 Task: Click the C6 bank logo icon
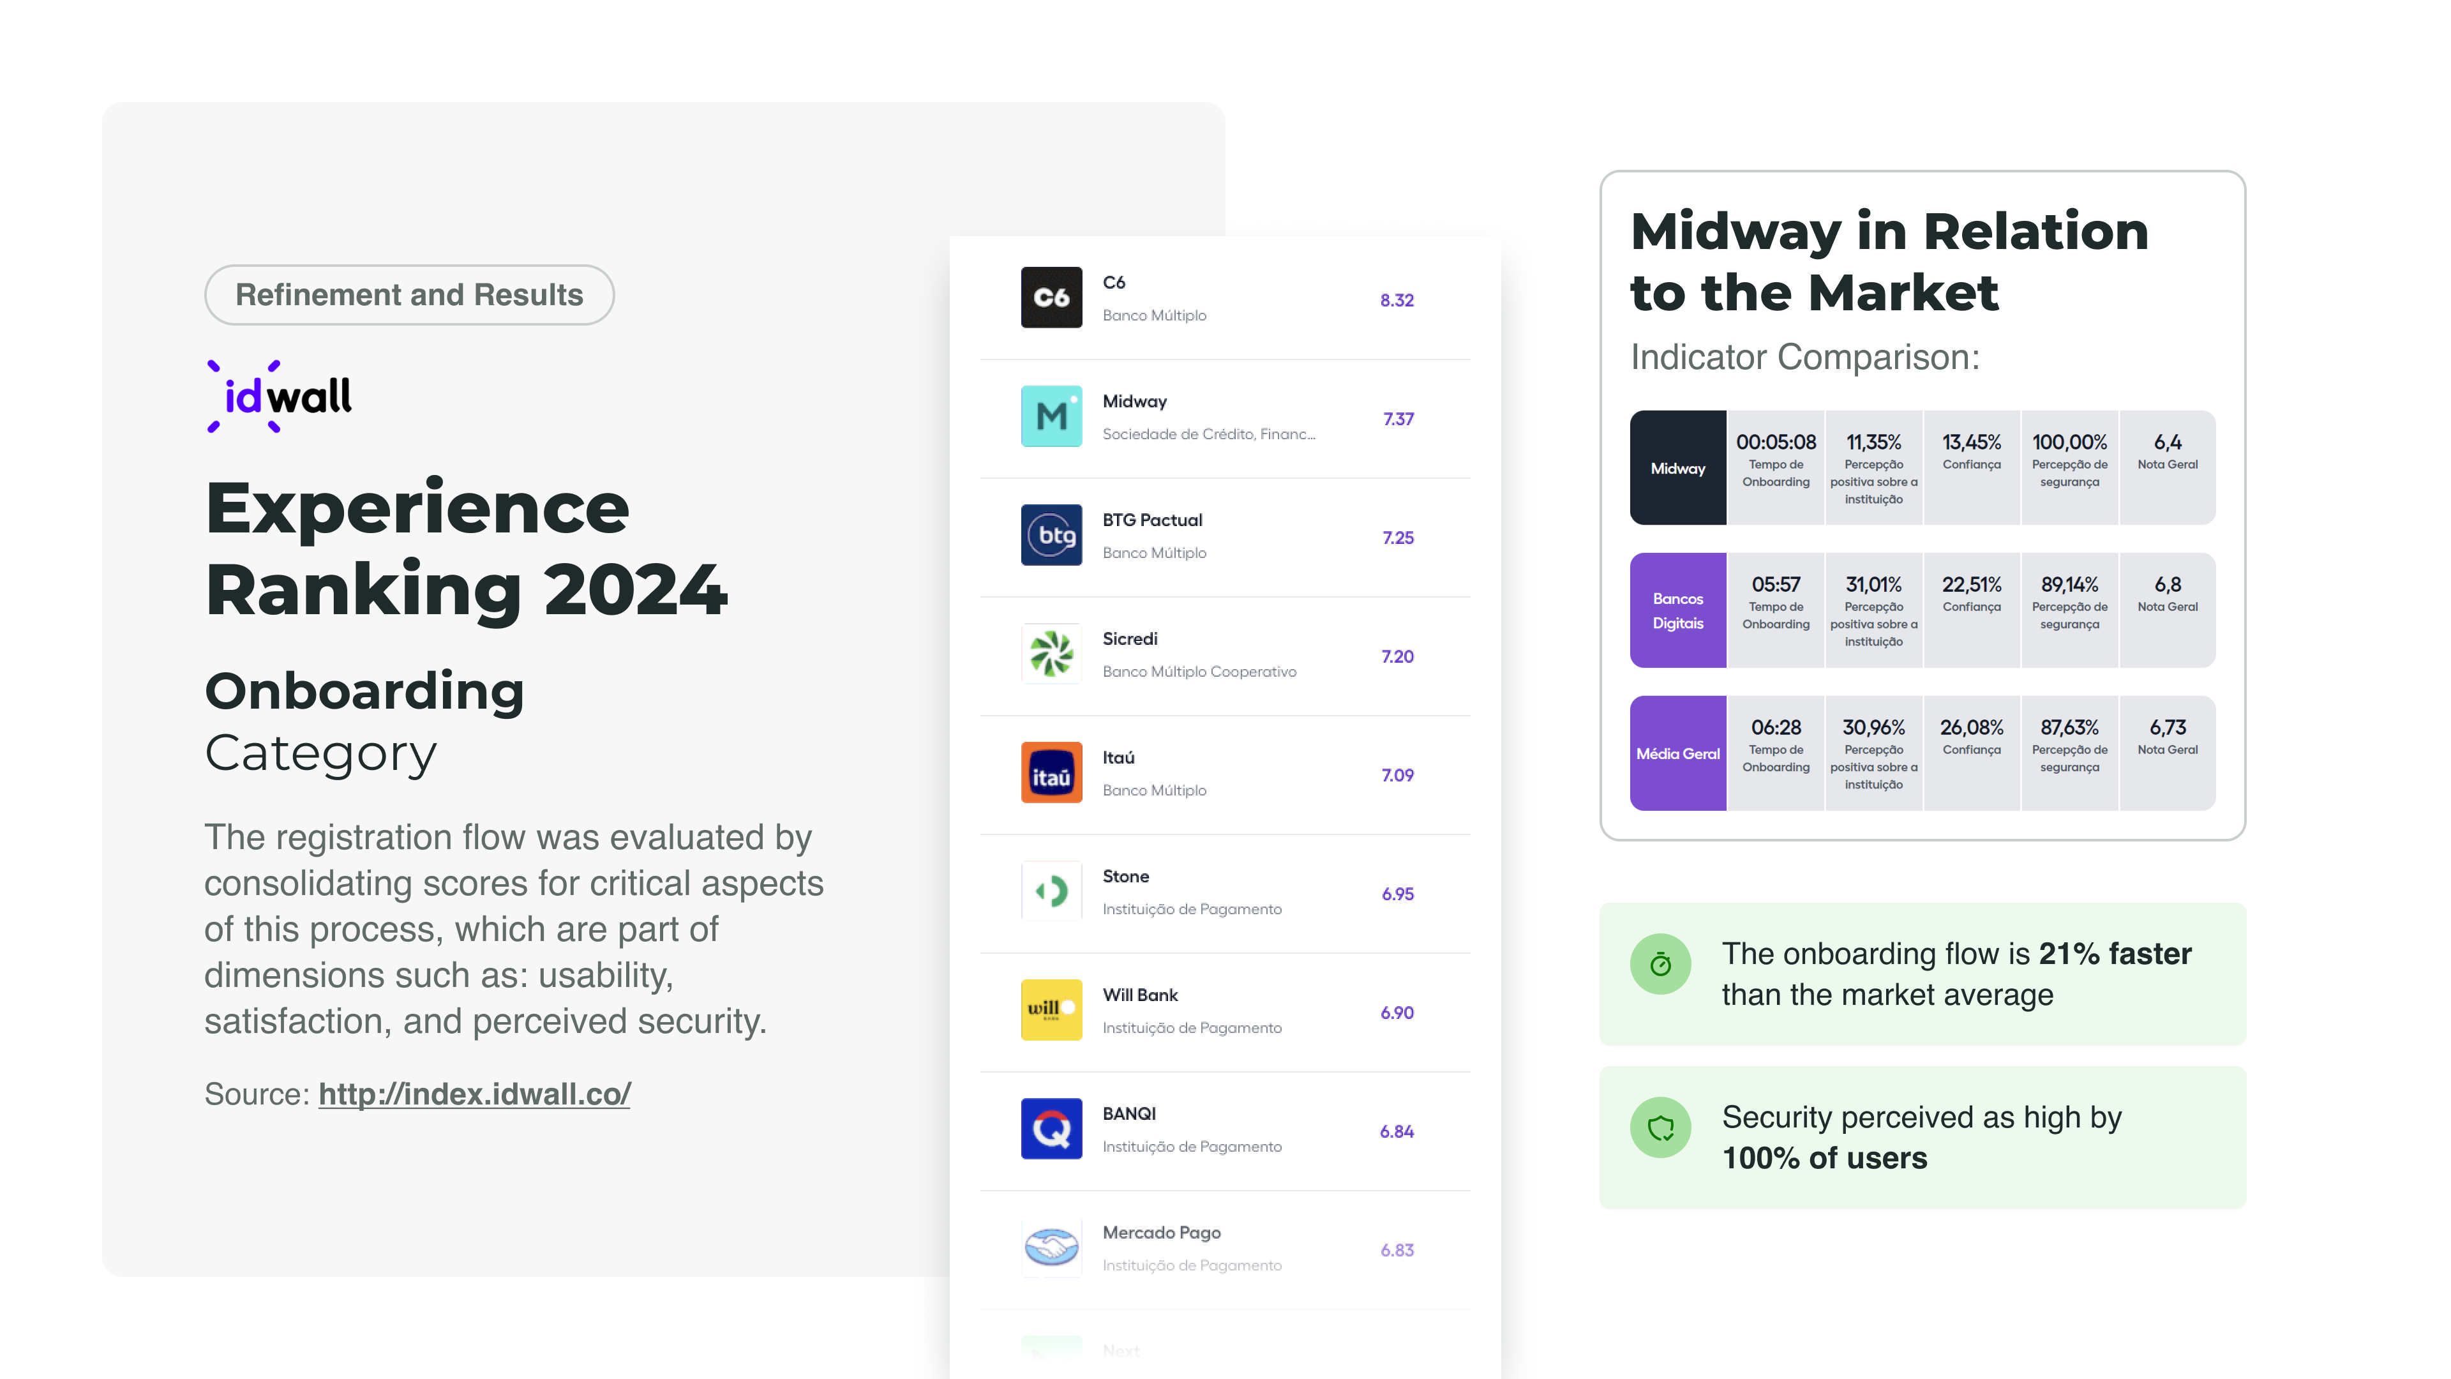pyautogui.click(x=1051, y=298)
